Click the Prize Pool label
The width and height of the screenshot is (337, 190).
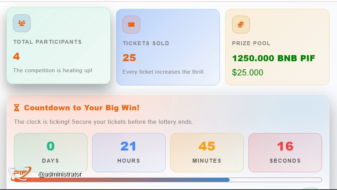(x=251, y=43)
